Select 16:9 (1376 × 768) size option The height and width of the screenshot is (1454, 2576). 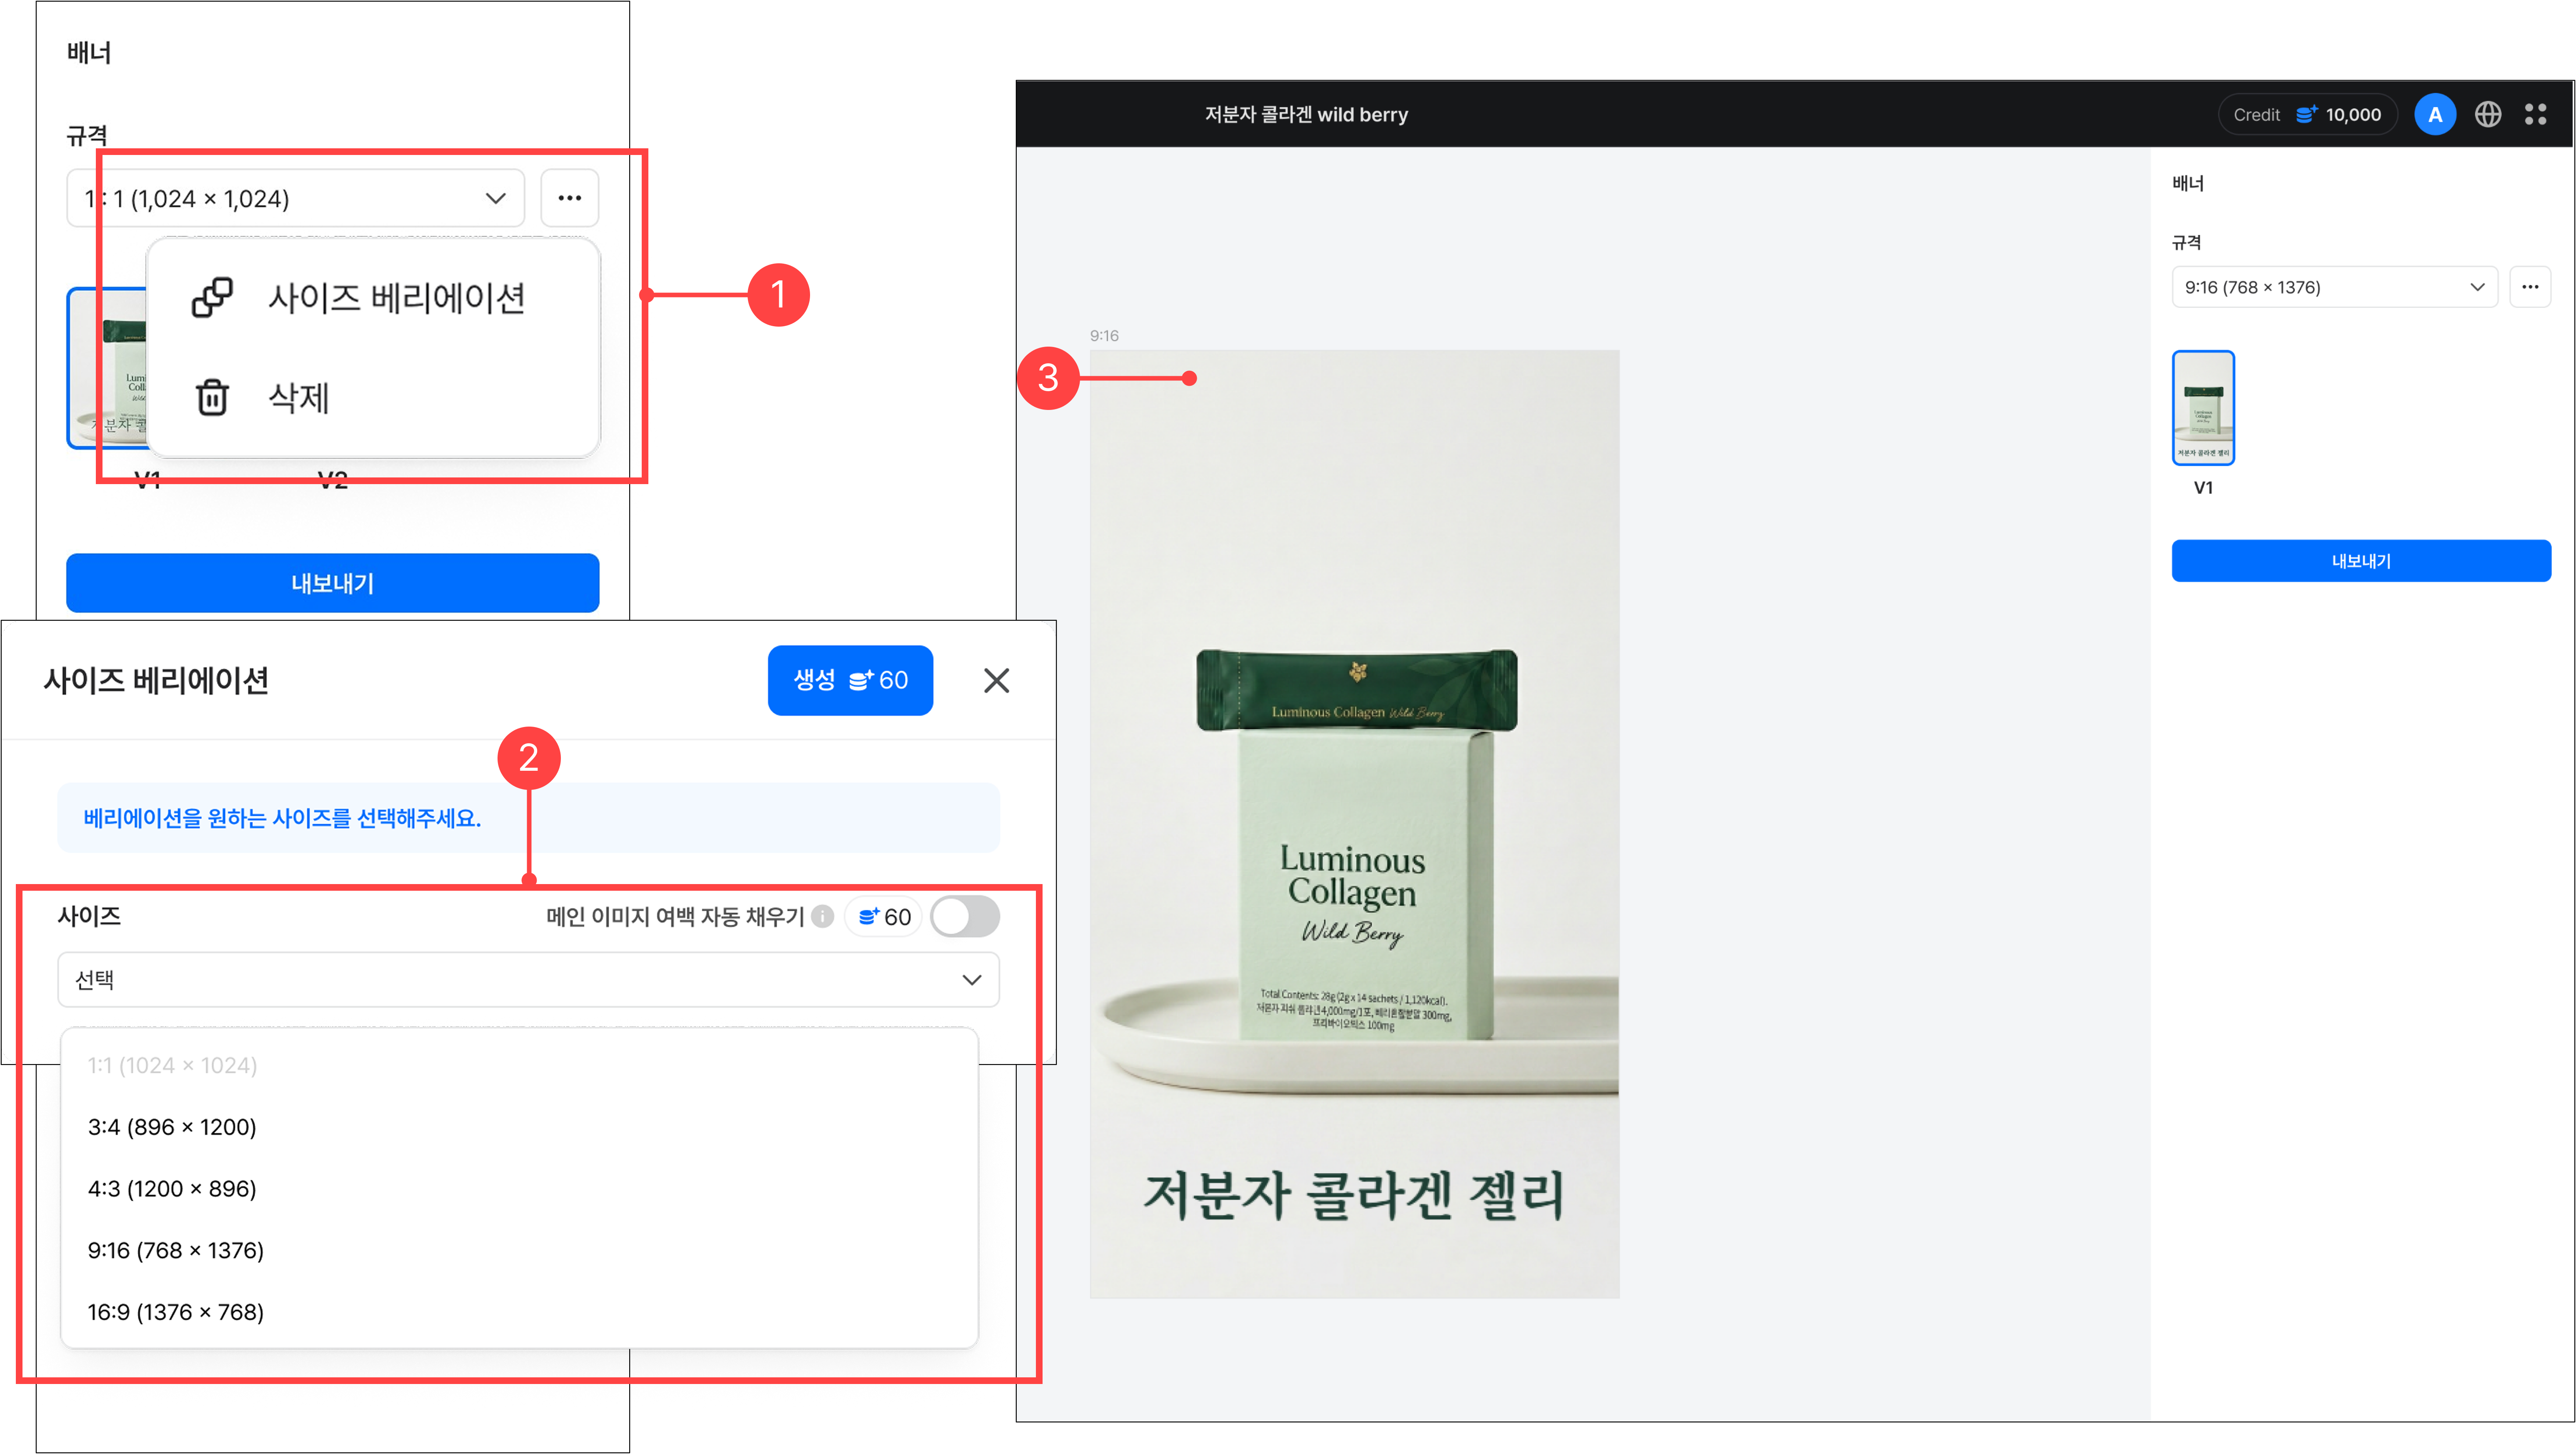[x=519, y=1312]
